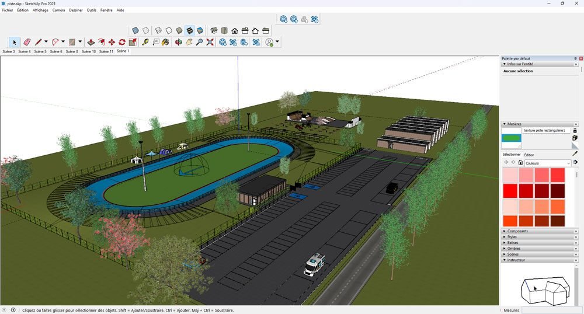Select the Zoom magnifier tool
Viewport: 584px width, 314px height.
coord(199,42)
